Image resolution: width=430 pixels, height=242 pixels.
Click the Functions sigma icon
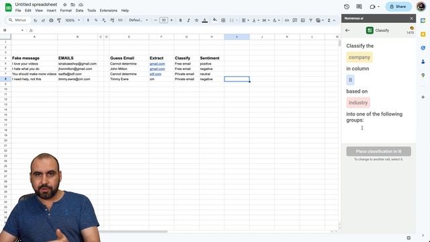329,20
